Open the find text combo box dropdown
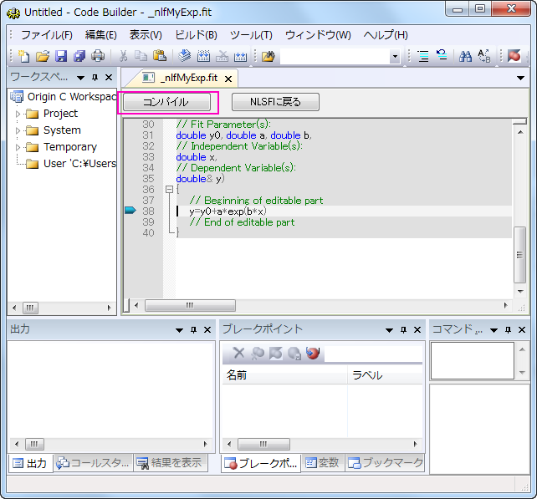The height and width of the screenshot is (499, 537). pyautogui.click(x=395, y=56)
